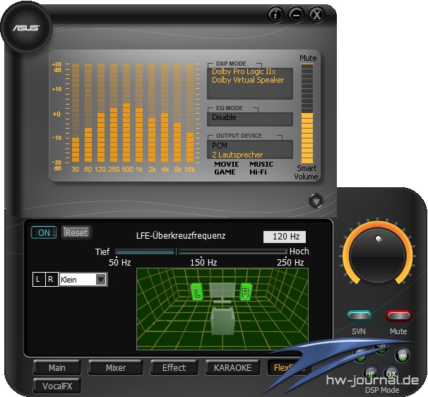Select the L speaker box
428x397 pixels.
[x=38, y=279]
